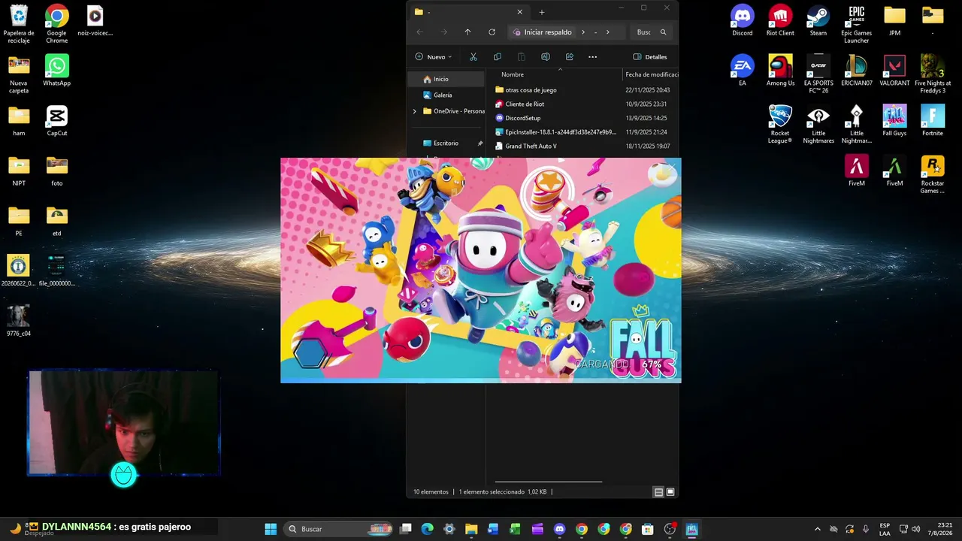
Task: Open Microsoft Edge from the taskbar
Action: pyautogui.click(x=428, y=529)
